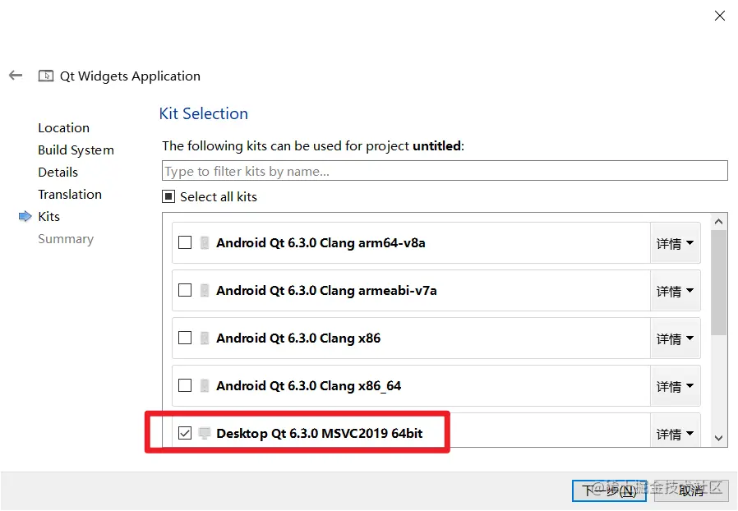Select the Build System step in sidebar
Viewport: 738px width, 511px height.
point(76,150)
